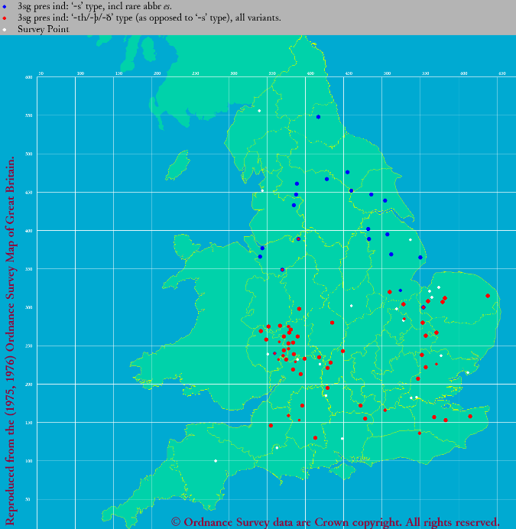Click the red dot in the legend
The height and width of the screenshot is (529, 516).
(5, 18)
